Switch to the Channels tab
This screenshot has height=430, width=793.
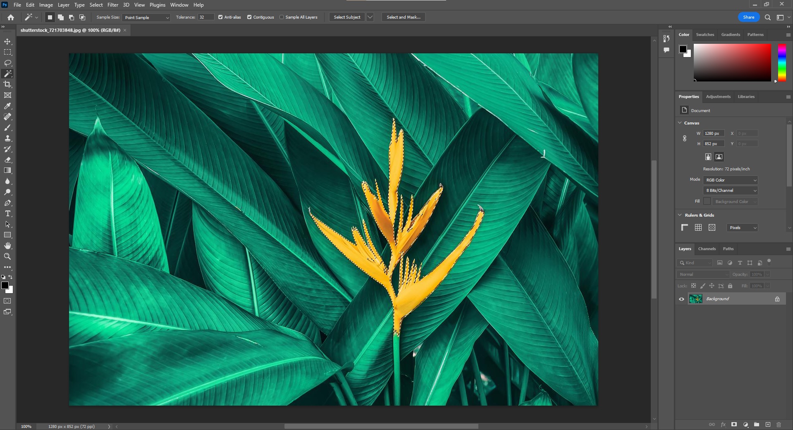(707, 249)
